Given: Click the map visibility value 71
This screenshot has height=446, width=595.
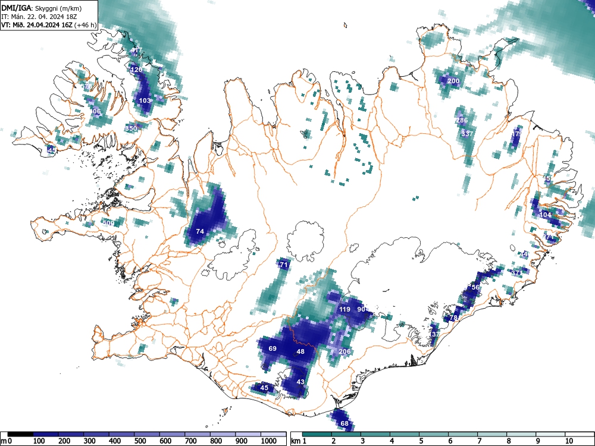Looking at the screenshot, I should click(284, 265).
